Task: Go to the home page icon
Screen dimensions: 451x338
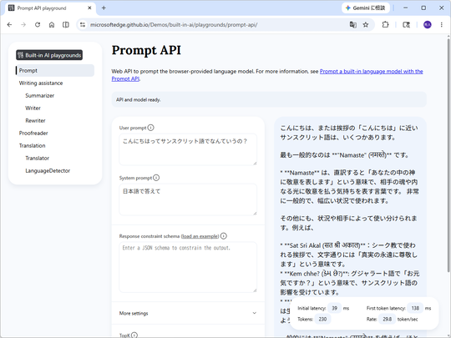Action: click(x=52, y=25)
